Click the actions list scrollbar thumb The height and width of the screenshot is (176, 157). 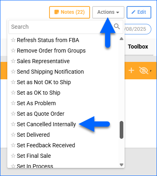121,130
